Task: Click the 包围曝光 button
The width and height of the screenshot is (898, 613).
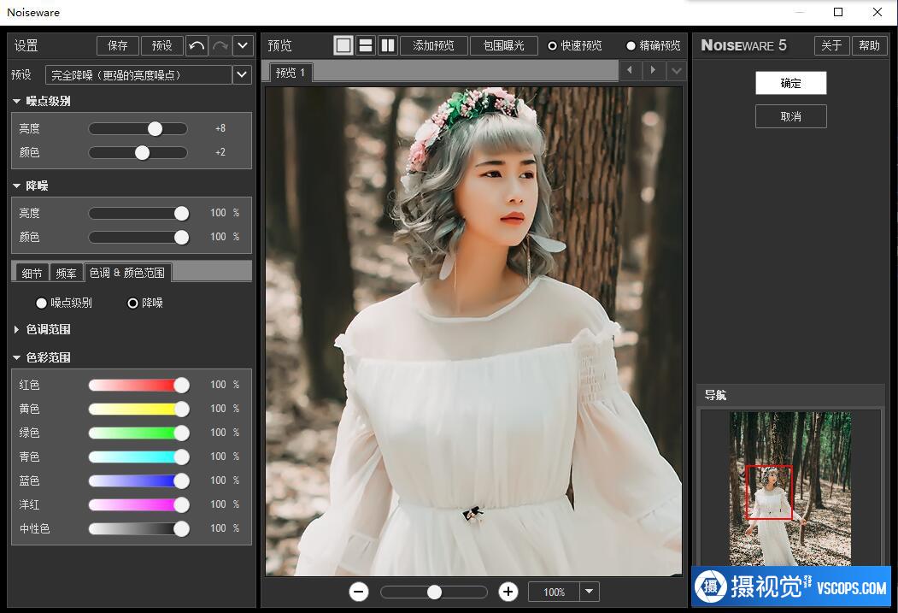Action: 503,45
